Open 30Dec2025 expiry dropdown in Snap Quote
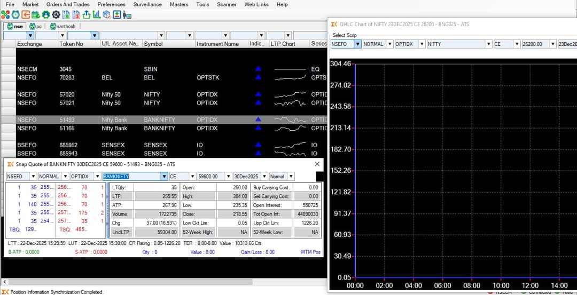Screen dimensions: 577x295 pos(264,177)
